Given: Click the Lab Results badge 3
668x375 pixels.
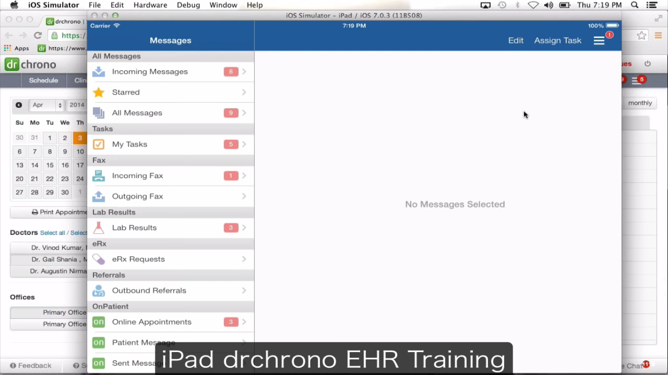Looking at the screenshot, I should pyautogui.click(x=231, y=228).
